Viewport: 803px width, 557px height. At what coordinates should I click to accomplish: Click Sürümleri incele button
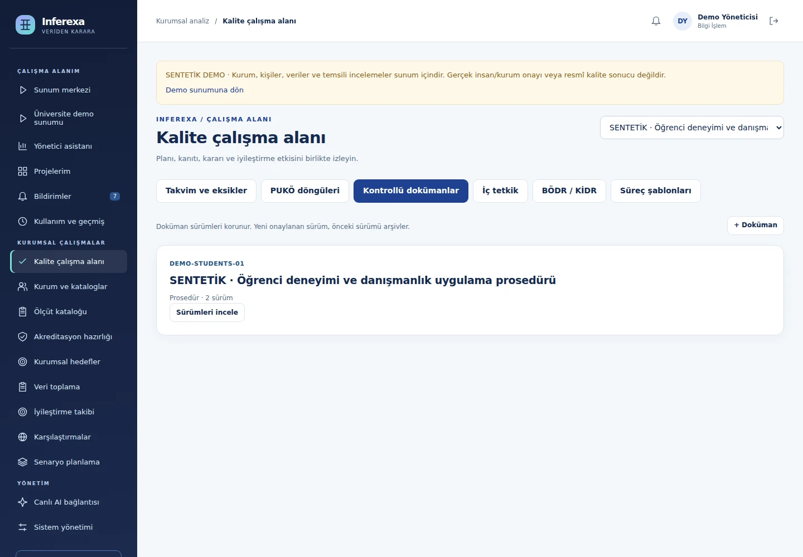click(x=207, y=312)
